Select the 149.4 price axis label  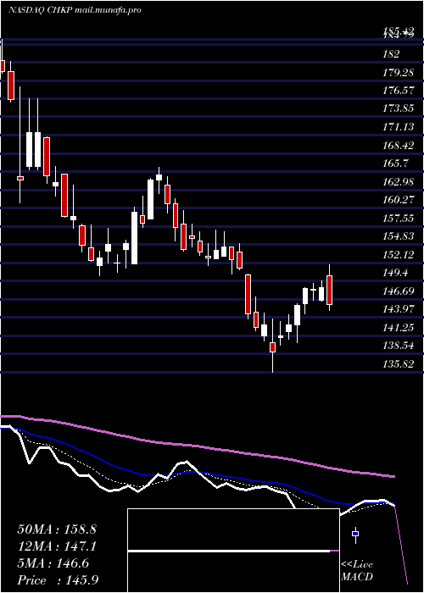coord(395,273)
